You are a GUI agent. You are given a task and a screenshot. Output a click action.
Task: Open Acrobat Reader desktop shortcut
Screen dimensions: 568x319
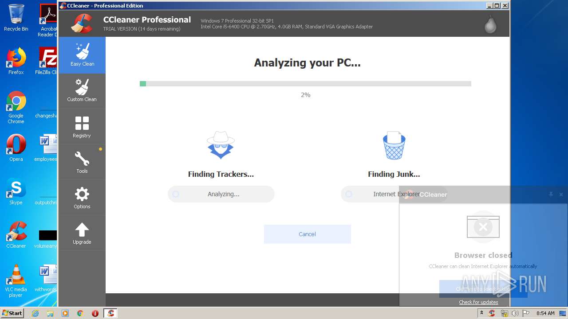(x=47, y=20)
